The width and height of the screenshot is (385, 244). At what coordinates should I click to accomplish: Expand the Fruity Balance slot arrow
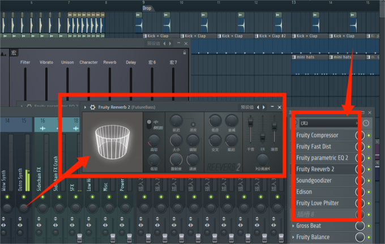(x=293, y=237)
